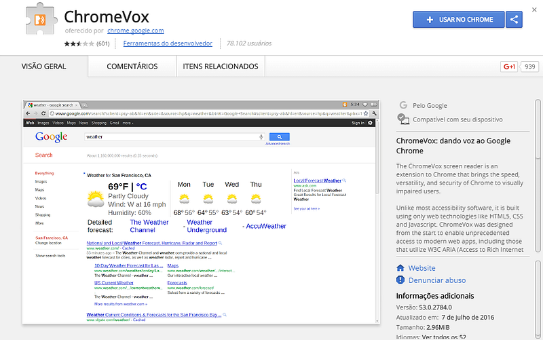Click the star rating for ChromeVox
Screen dimensions: 543x340
click(x=79, y=43)
